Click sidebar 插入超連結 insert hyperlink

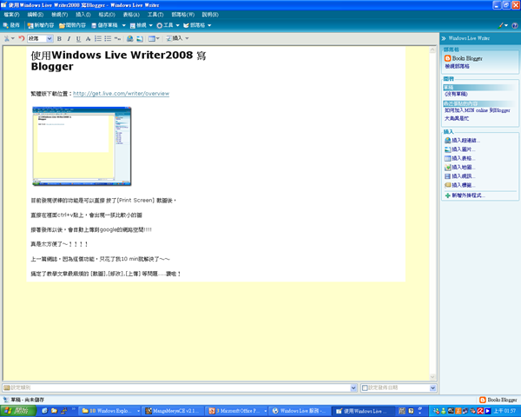(x=462, y=141)
